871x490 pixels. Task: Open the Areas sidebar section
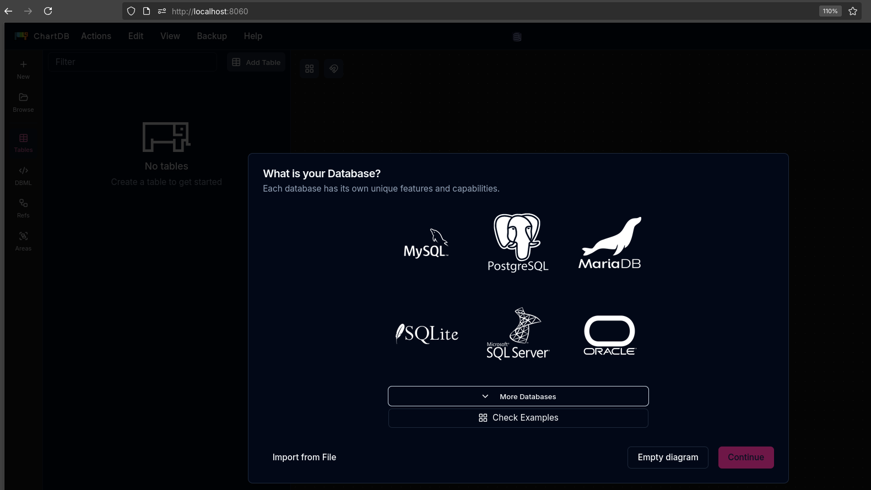click(x=23, y=241)
